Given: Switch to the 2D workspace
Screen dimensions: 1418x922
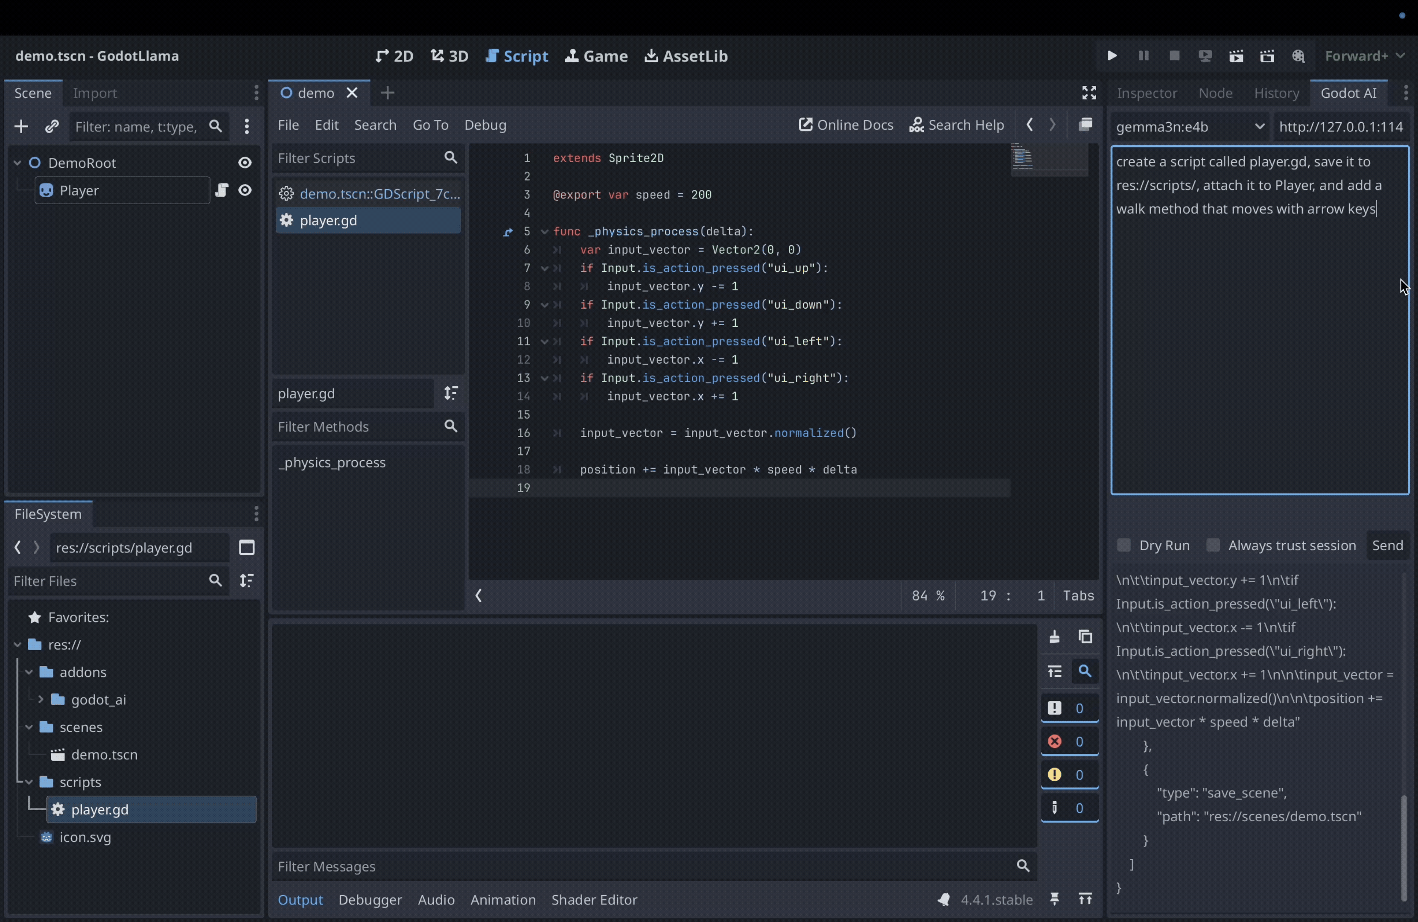Looking at the screenshot, I should [394, 56].
